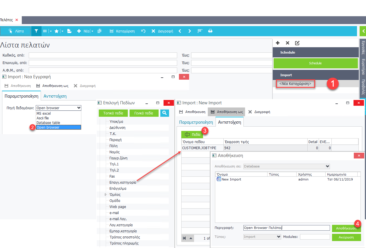This screenshot has width=366, height=248.
Task: Expand the Όμιλος tree node
Action: pyautogui.click(x=106, y=195)
